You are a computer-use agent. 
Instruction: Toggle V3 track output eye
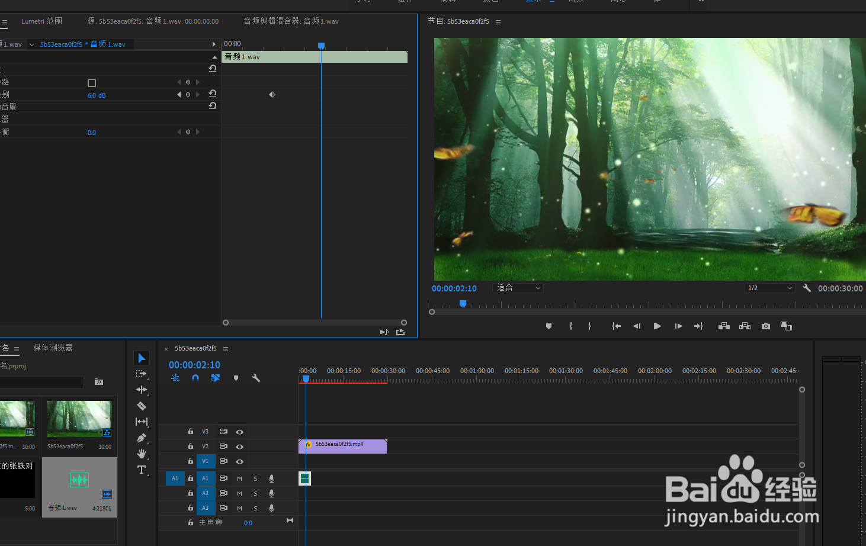click(240, 432)
